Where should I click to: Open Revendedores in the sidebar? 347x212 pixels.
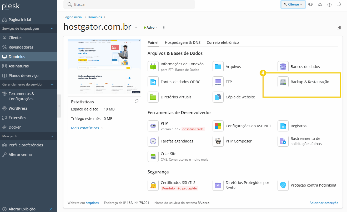[x=28, y=47]
